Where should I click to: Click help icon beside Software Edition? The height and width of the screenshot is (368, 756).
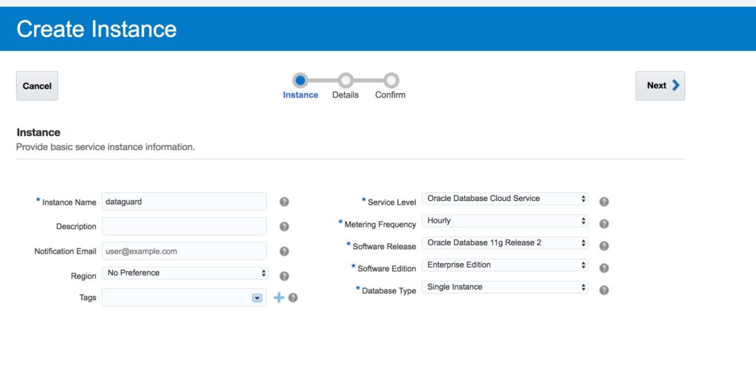pos(604,268)
